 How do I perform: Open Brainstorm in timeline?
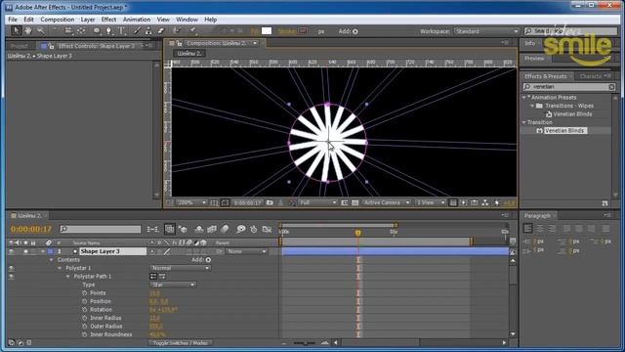[x=241, y=229]
